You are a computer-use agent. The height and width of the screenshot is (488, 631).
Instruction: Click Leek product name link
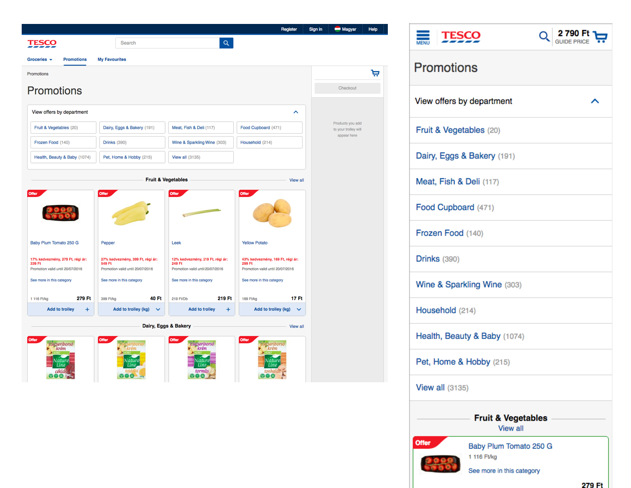[176, 243]
